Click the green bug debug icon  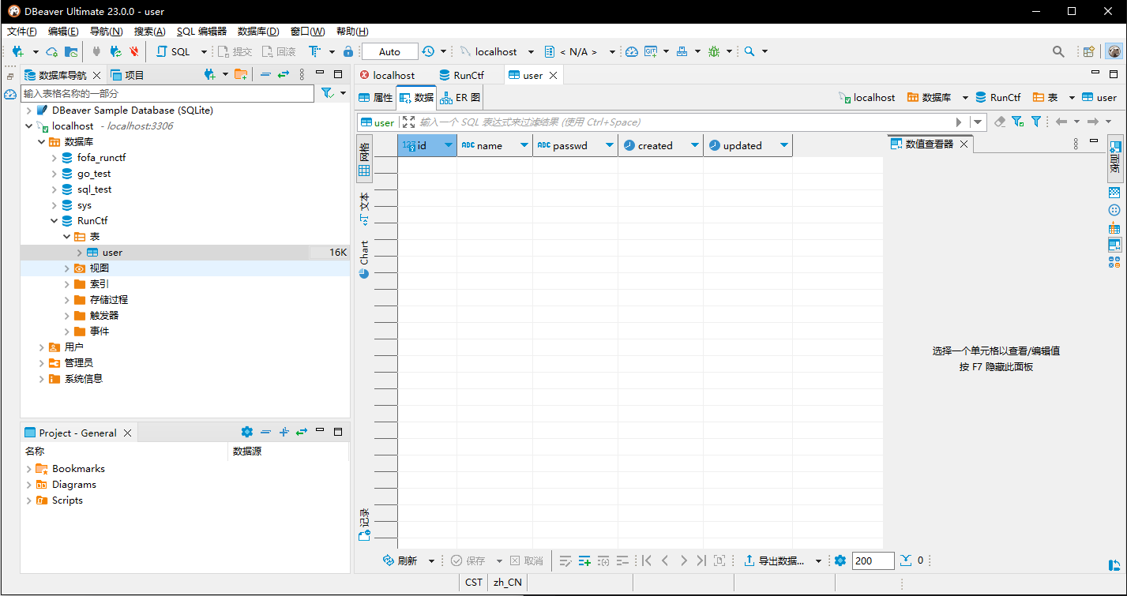pos(714,51)
